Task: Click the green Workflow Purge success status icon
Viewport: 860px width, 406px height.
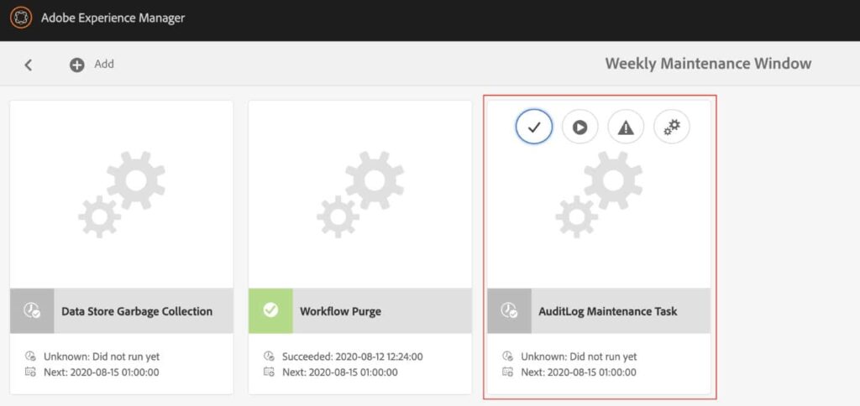Action: point(270,310)
